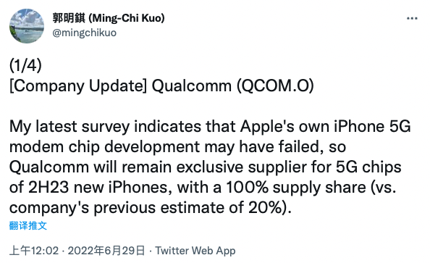430x263 pixels.
Task: Click the words "My latest survey"
Action: (69, 127)
